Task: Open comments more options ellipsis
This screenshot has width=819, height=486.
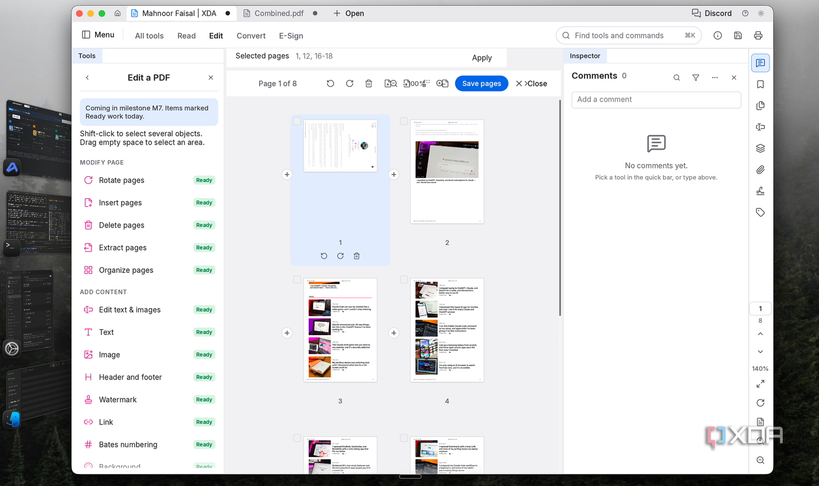Action: coord(715,78)
